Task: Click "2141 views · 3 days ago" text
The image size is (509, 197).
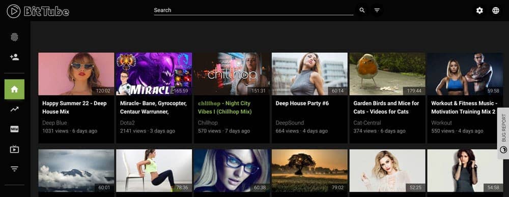Action: (x=148, y=131)
